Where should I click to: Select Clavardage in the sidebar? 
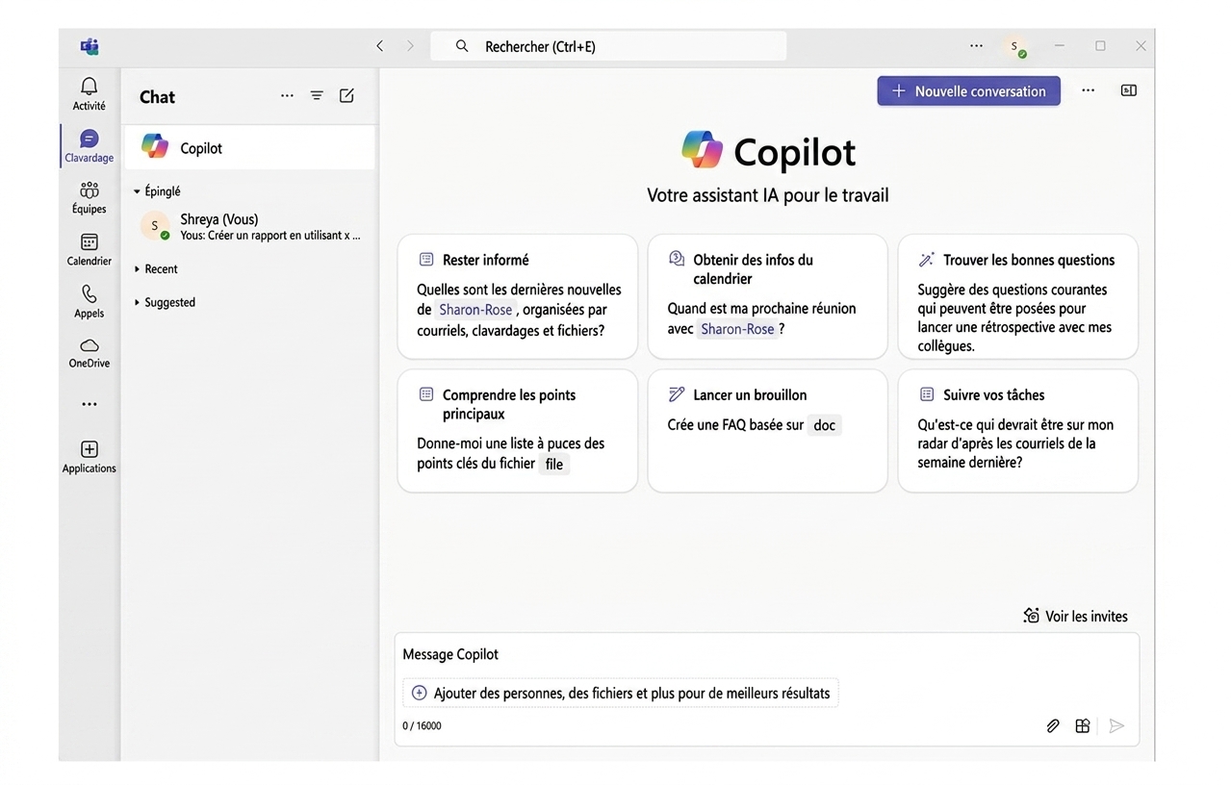89,146
